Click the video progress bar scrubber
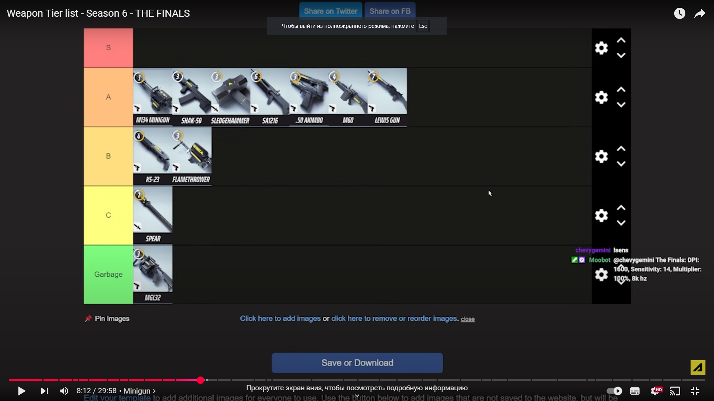Image resolution: width=714 pixels, height=401 pixels. (200, 380)
